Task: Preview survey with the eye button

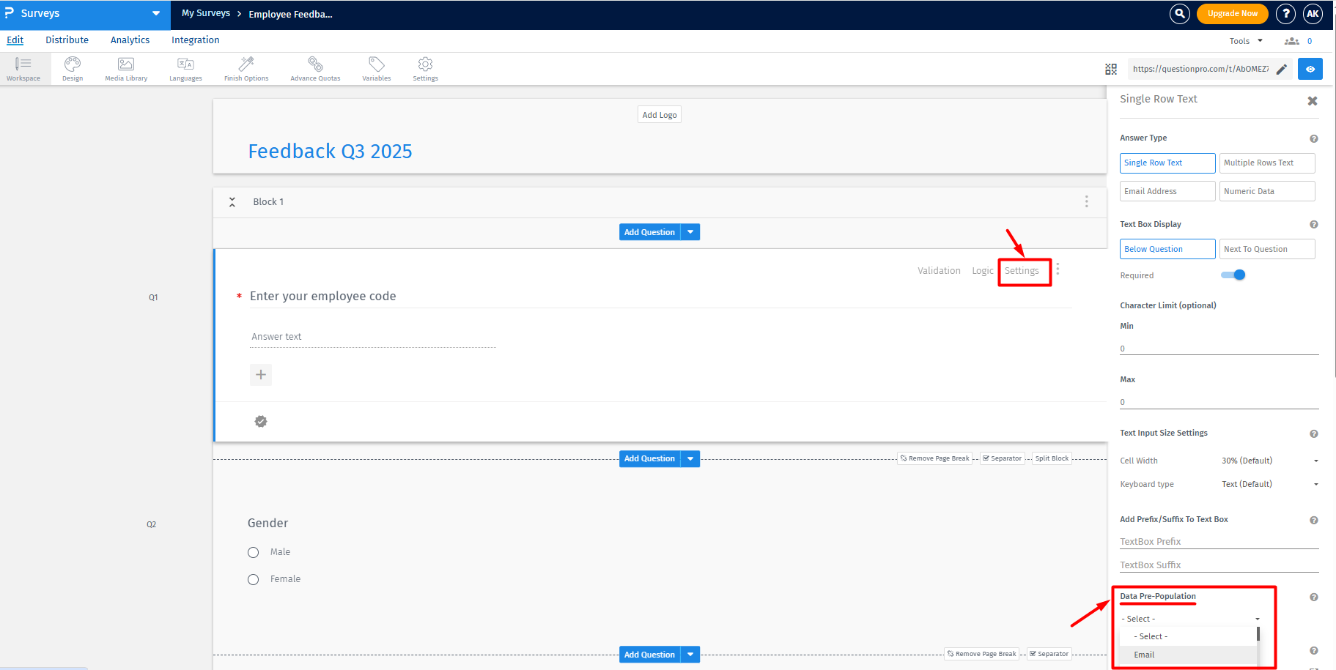Action: [1310, 69]
